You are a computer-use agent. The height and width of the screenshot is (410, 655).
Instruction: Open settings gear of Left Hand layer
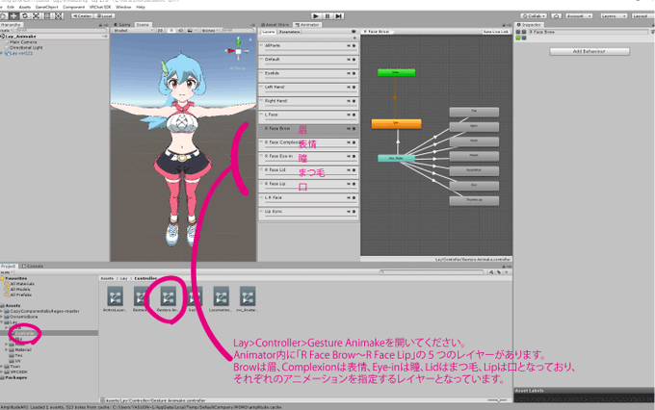point(354,87)
